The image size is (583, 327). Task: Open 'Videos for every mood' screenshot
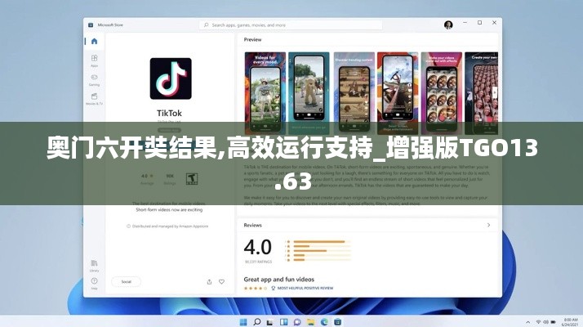[x=265, y=93]
